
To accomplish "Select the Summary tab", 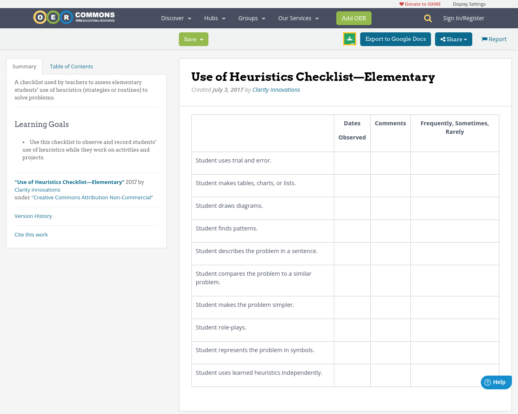I will click(24, 66).
